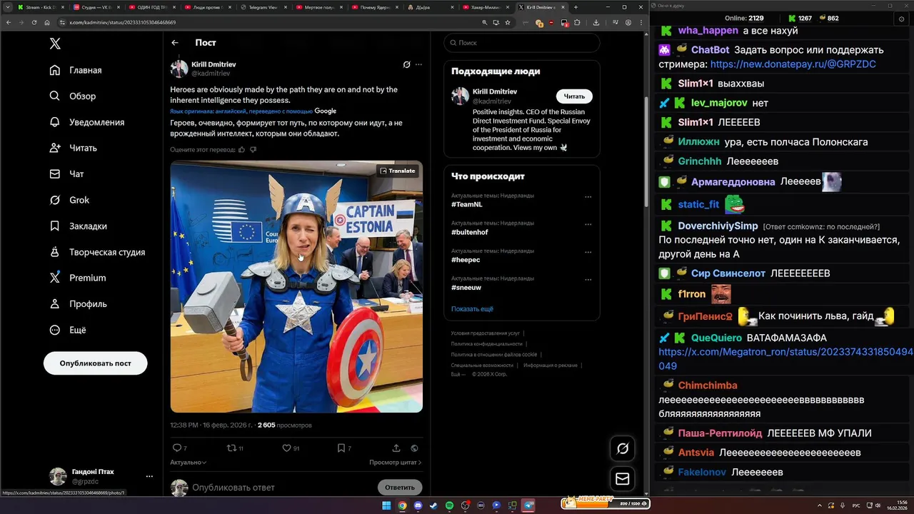Rate translation with thumbs down

(253, 150)
